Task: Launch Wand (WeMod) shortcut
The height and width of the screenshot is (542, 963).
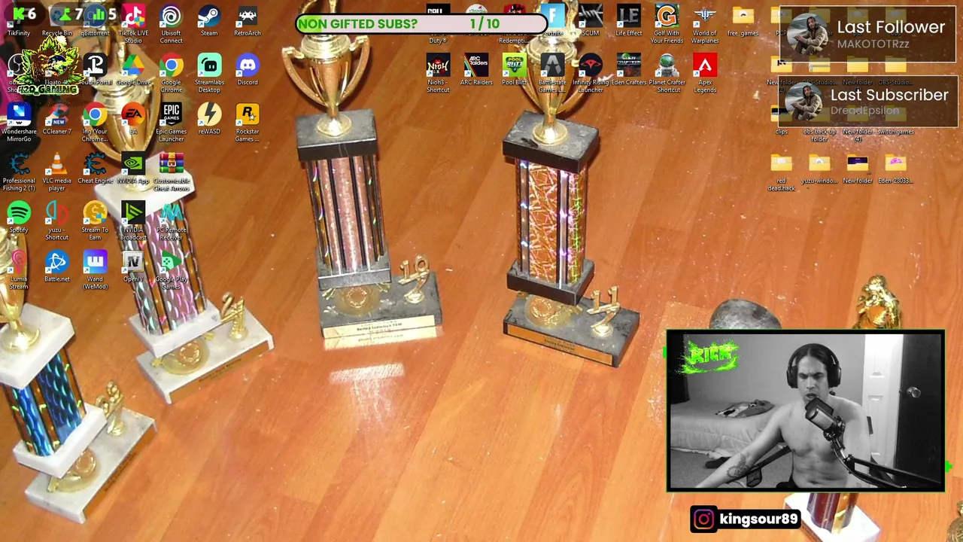Action: 95,269
